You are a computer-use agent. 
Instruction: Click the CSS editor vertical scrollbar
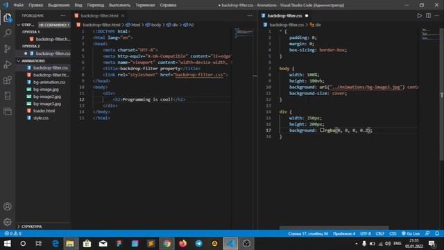441,95
